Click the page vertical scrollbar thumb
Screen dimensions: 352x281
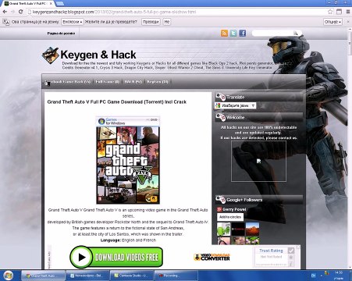pyautogui.click(x=350, y=44)
